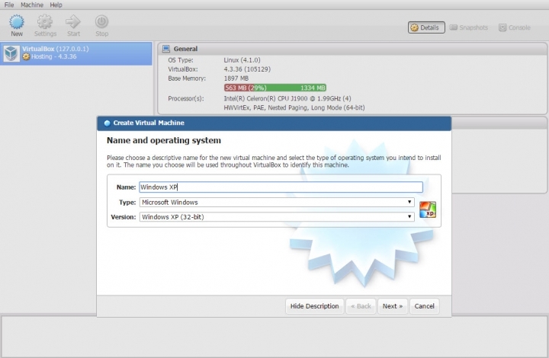The image size is (549, 358).
Task: Open the Type dropdown showing Microsoft Windows
Action: pos(277,203)
